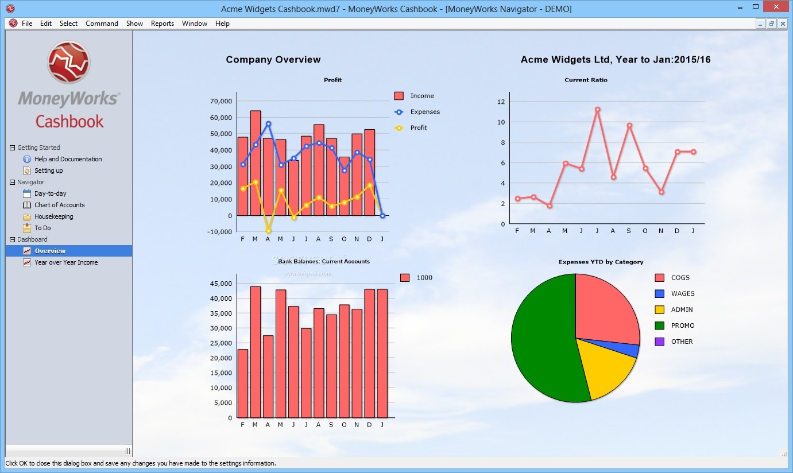Click the MoneyWorks Cashbook logo in the sidebar
The image size is (793, 473).
click(x=69, y=85)
